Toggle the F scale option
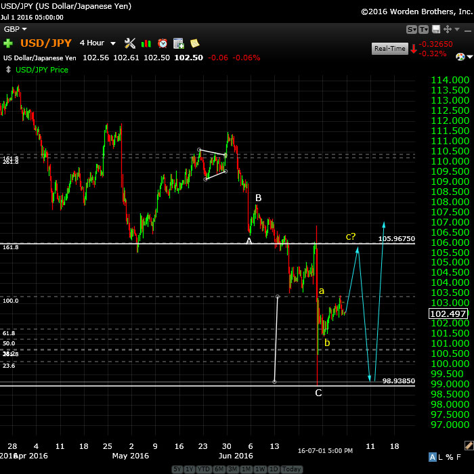Viewport: 474px width, 474px height. [x=458, y=457]
